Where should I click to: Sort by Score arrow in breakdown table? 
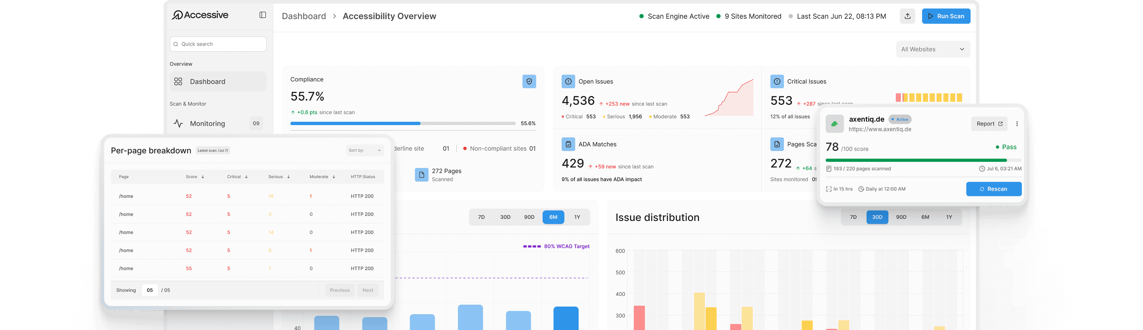point(203,177)
